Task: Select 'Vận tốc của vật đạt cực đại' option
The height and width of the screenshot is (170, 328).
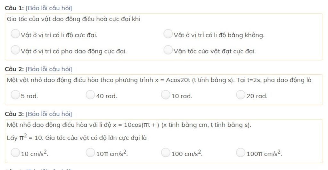Action: coord(168,50)
